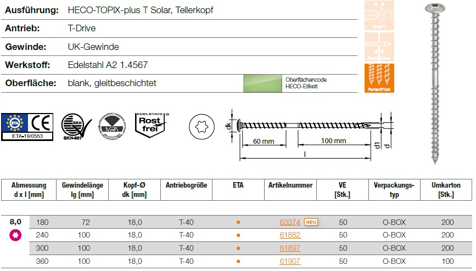The height and width of the screenshot is (271, 476).
Task: Click the ETA dot in the 300 row
Action: (x=238, y=249)
